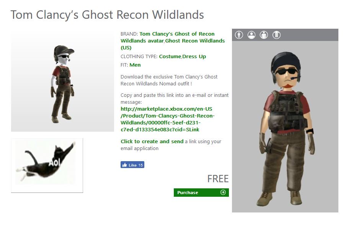The width and height of the screenshot is (356, 227).
Task: Click the Tom Clancy's Ghost Recon Wildlands page title
Action: coord(107,15)
